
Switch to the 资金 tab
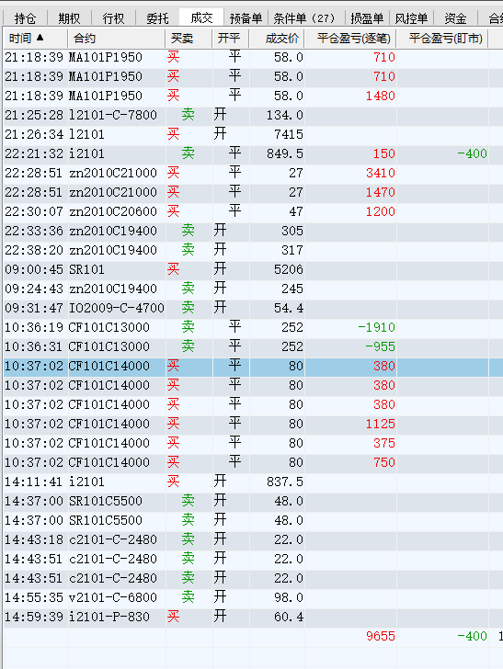455,18
